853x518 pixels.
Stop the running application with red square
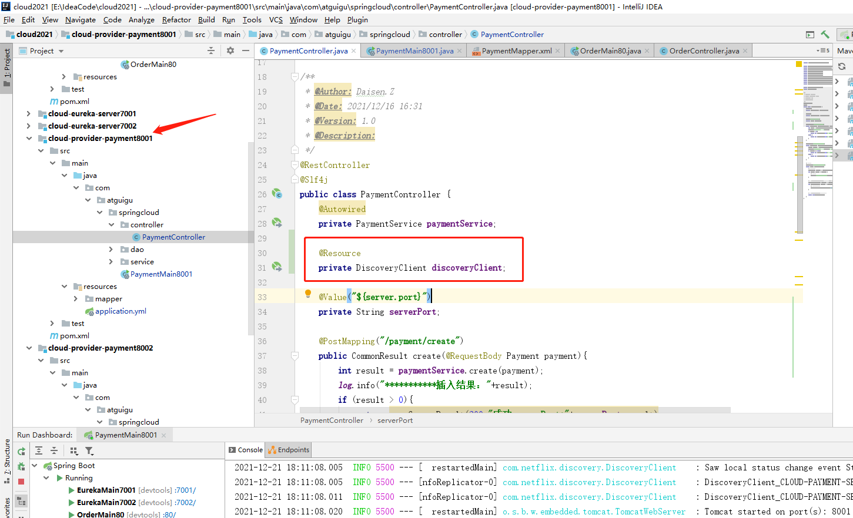tap(21, 482)
